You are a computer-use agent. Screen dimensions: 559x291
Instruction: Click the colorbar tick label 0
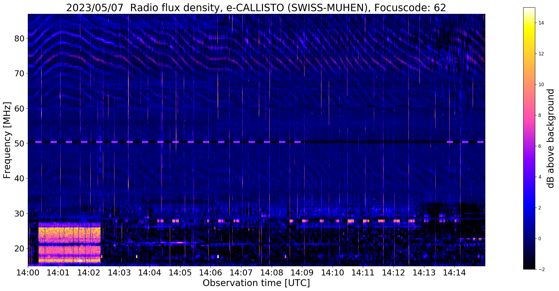pyautogui.click(x=539, y=239)
